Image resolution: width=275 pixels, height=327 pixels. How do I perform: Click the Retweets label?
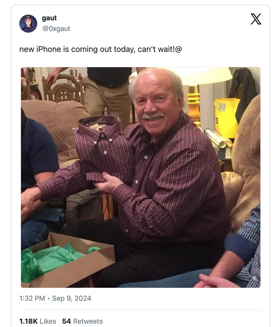point(88,321)
